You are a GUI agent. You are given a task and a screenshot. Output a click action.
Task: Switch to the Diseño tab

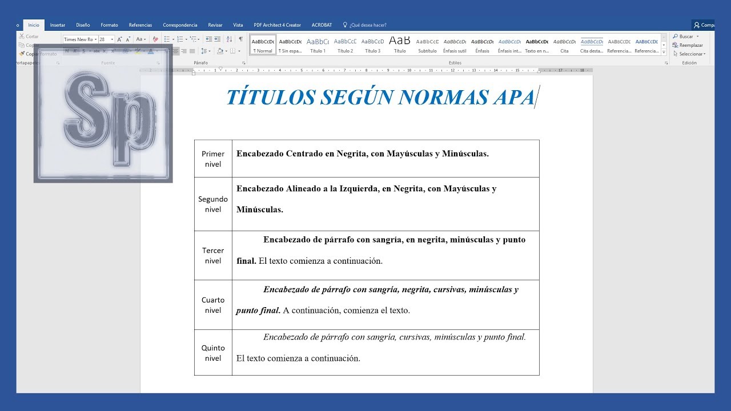(83, 25)
